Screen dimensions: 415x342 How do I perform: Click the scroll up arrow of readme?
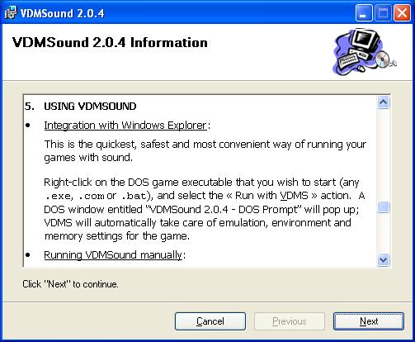pyautogui.click(x=383, y=102)
